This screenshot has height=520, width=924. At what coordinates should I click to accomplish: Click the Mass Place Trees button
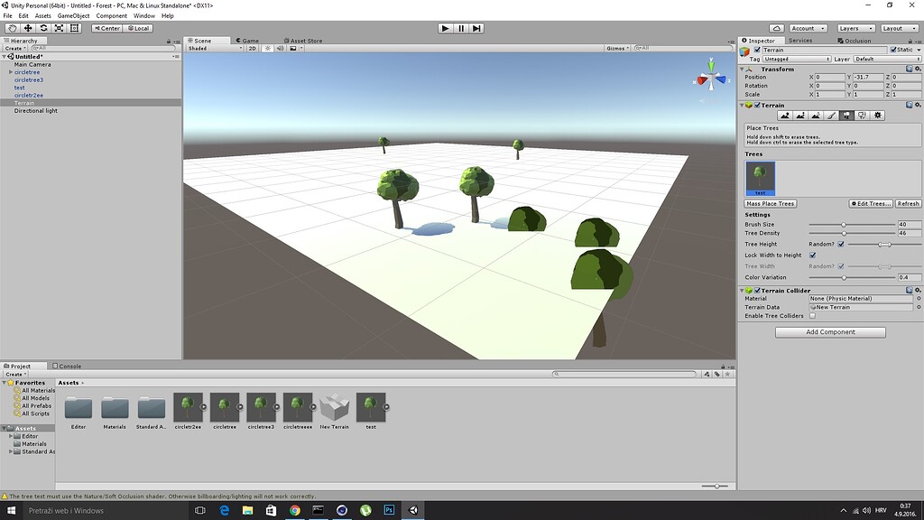[770, 203]
